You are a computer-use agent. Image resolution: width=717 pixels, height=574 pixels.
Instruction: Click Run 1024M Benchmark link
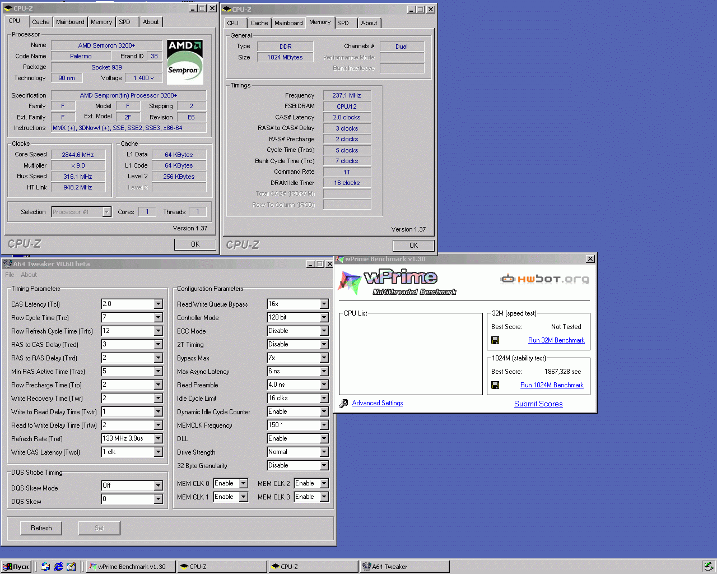point(552,385)
